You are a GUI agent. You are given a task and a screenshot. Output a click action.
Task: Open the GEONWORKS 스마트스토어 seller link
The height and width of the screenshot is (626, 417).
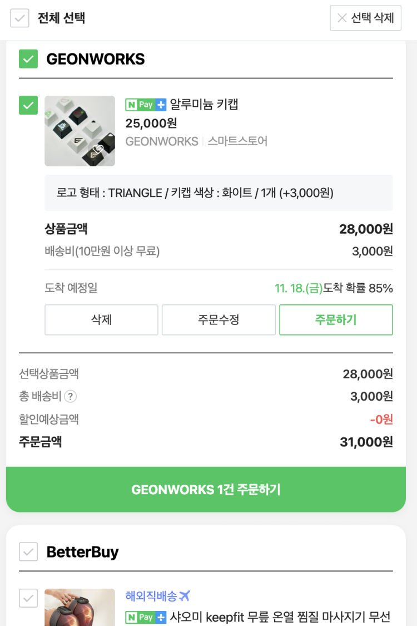point(196,141)
